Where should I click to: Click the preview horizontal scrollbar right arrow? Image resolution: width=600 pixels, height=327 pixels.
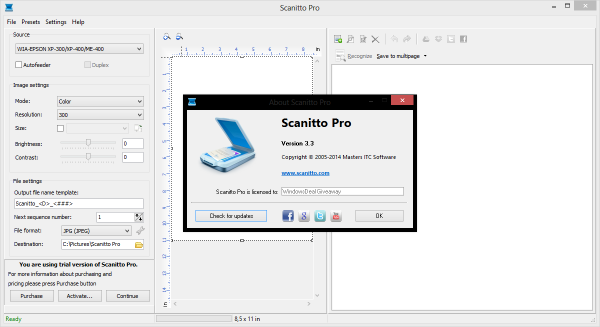(x=309, y=303)
